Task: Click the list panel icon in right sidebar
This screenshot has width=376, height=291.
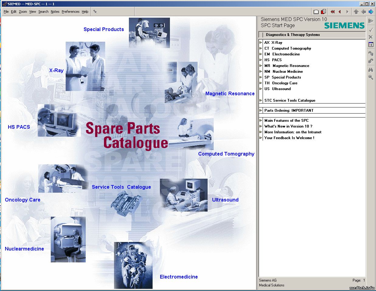Action: [371, 45]
